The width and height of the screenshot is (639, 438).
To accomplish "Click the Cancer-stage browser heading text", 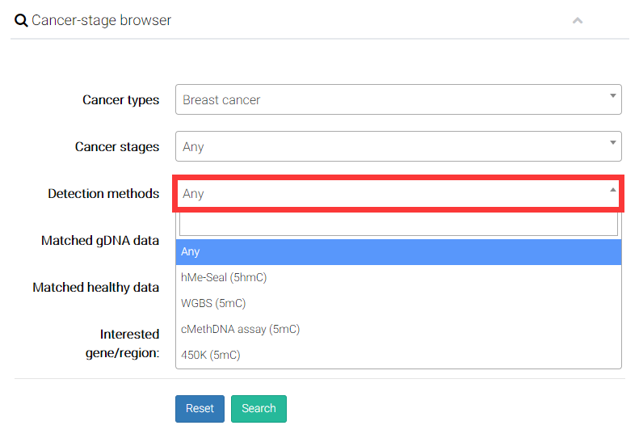I will [102, 20].
